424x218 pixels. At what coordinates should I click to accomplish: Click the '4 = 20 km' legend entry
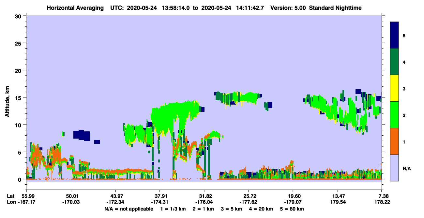[x=261, y=209]
